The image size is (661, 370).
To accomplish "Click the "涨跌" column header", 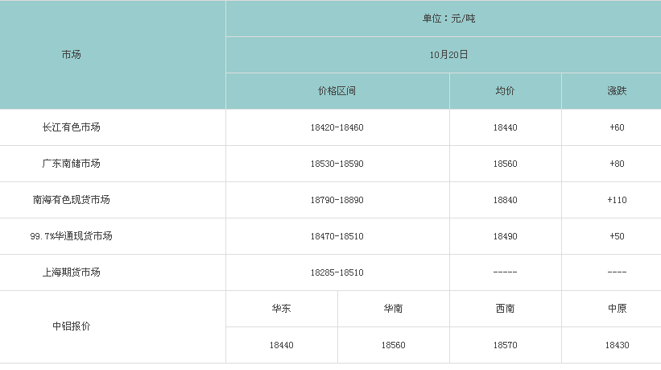I will (618, 91).
